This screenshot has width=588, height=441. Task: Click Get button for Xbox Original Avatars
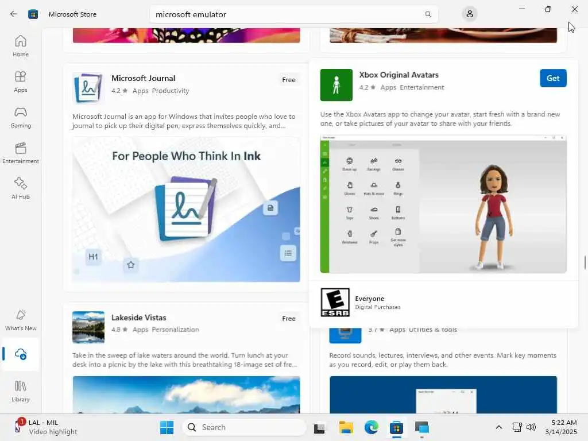click(x=553, y=78)
